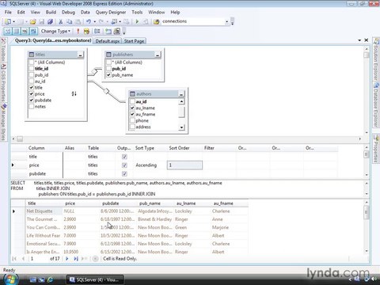Click the authors list scroll down arrow
Viewport: 380px width, 285px height.
click(x=181, y=127)
